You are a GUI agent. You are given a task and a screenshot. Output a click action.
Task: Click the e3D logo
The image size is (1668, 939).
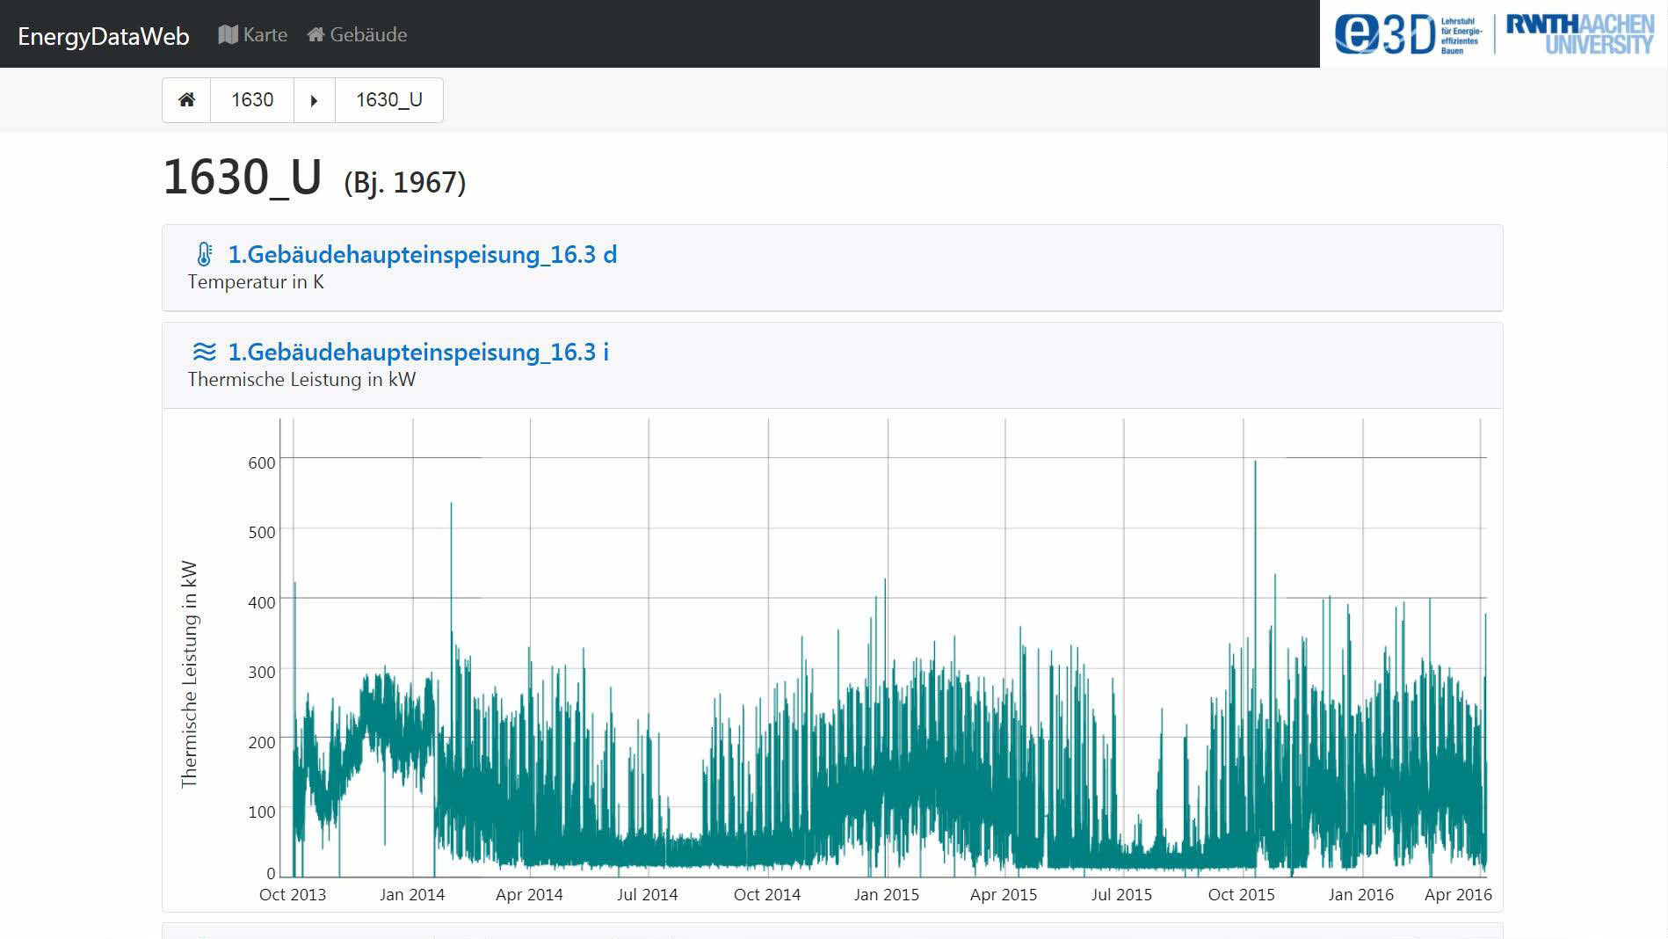click(x=1408, y=34)
